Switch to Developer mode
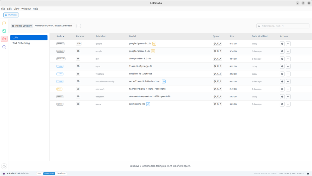312x176 pixels. click(61, 173)
